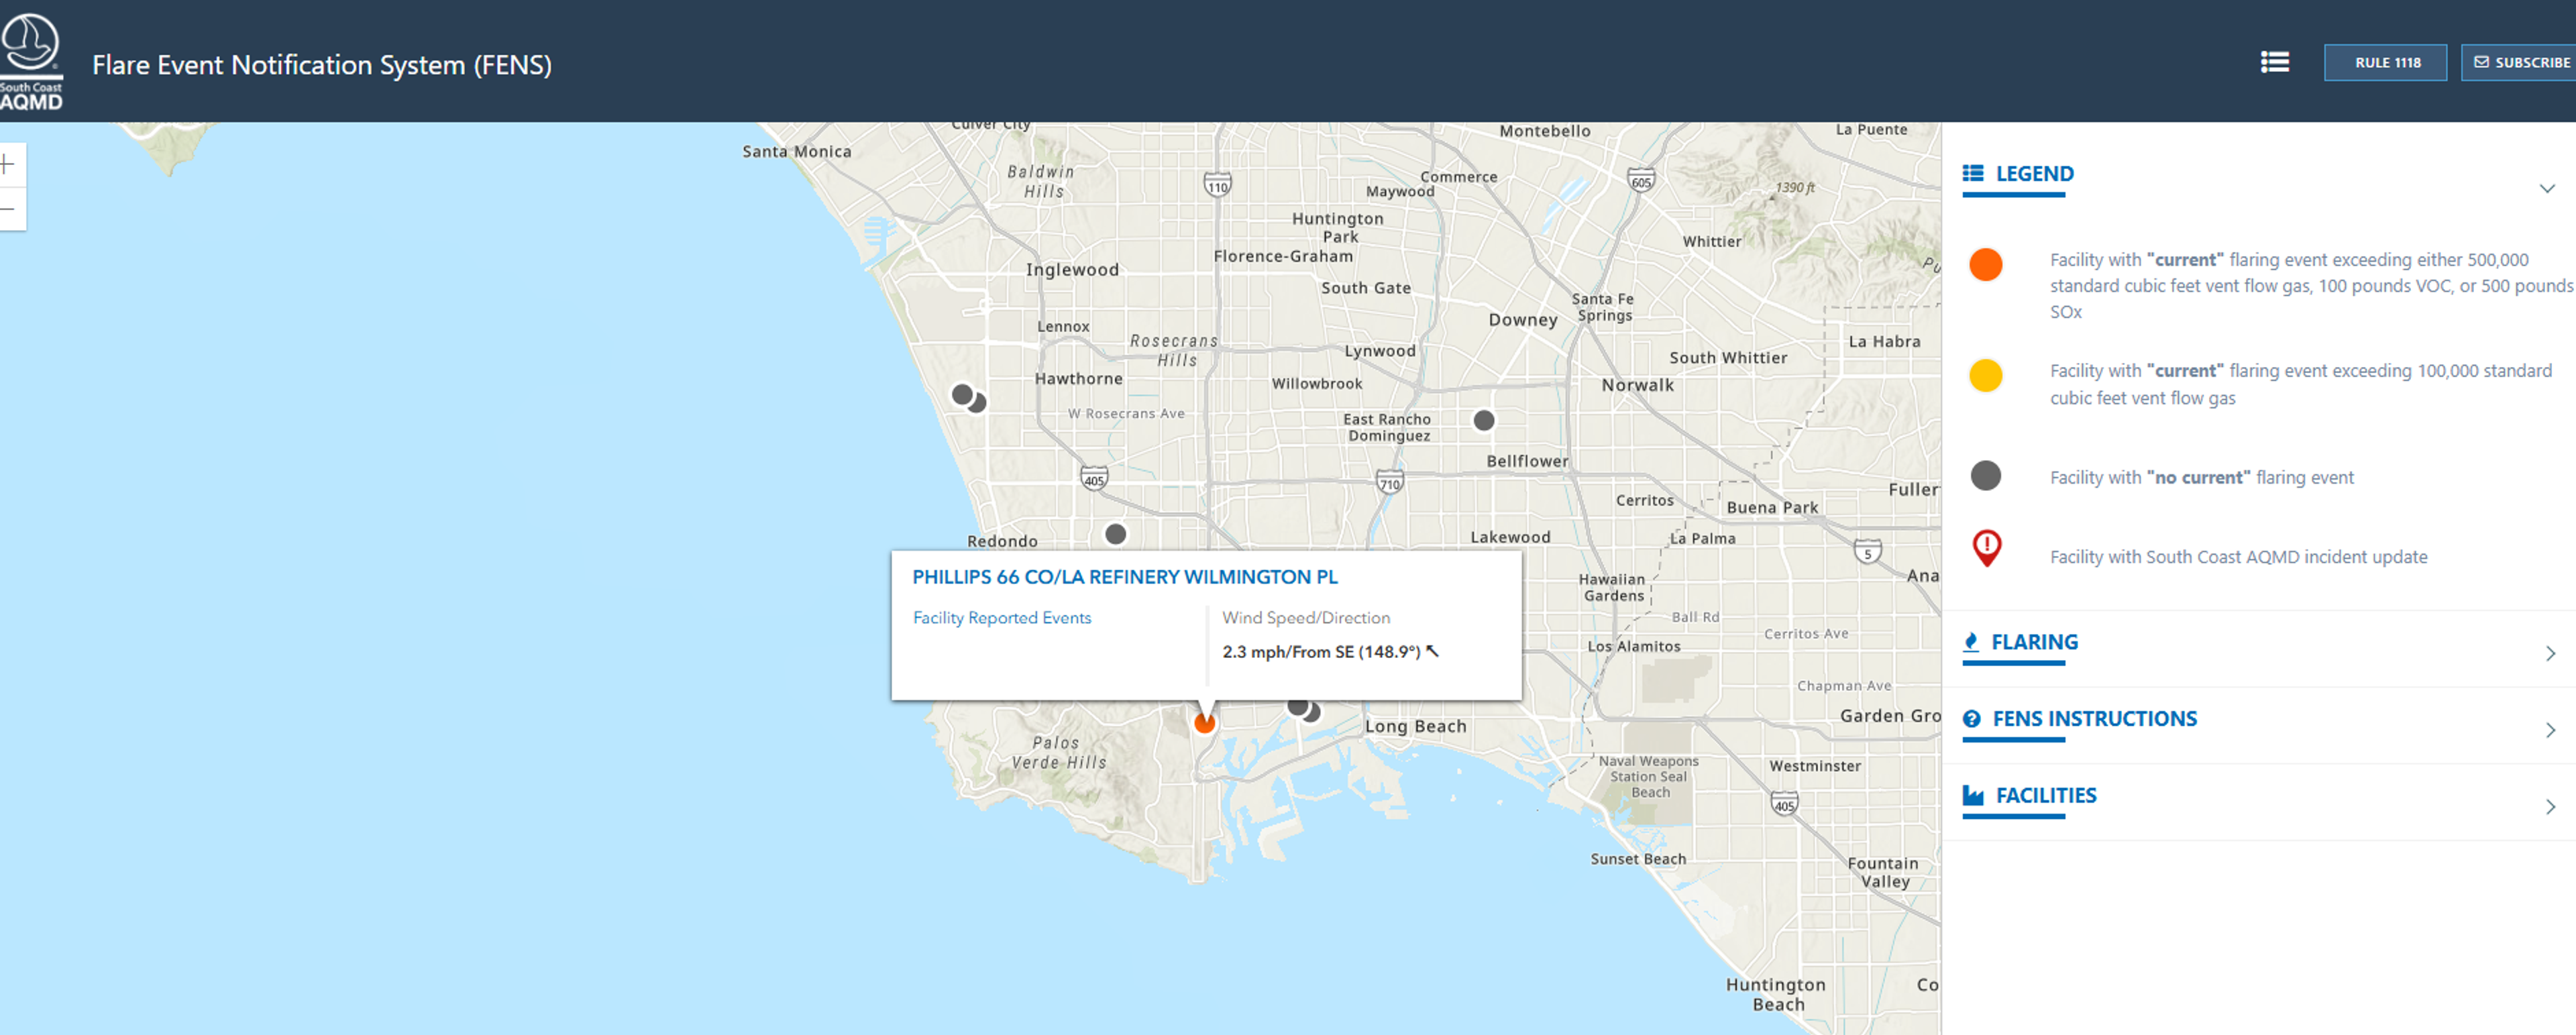
Task: Click the Santa Monica map label
Action: tap(796, 152)
